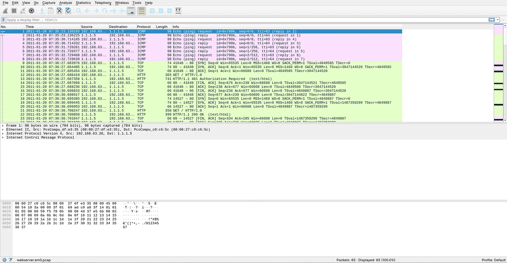Jump to last packet icon
The height and width of the screenshot is (263, 507).
tap(122, 11)
